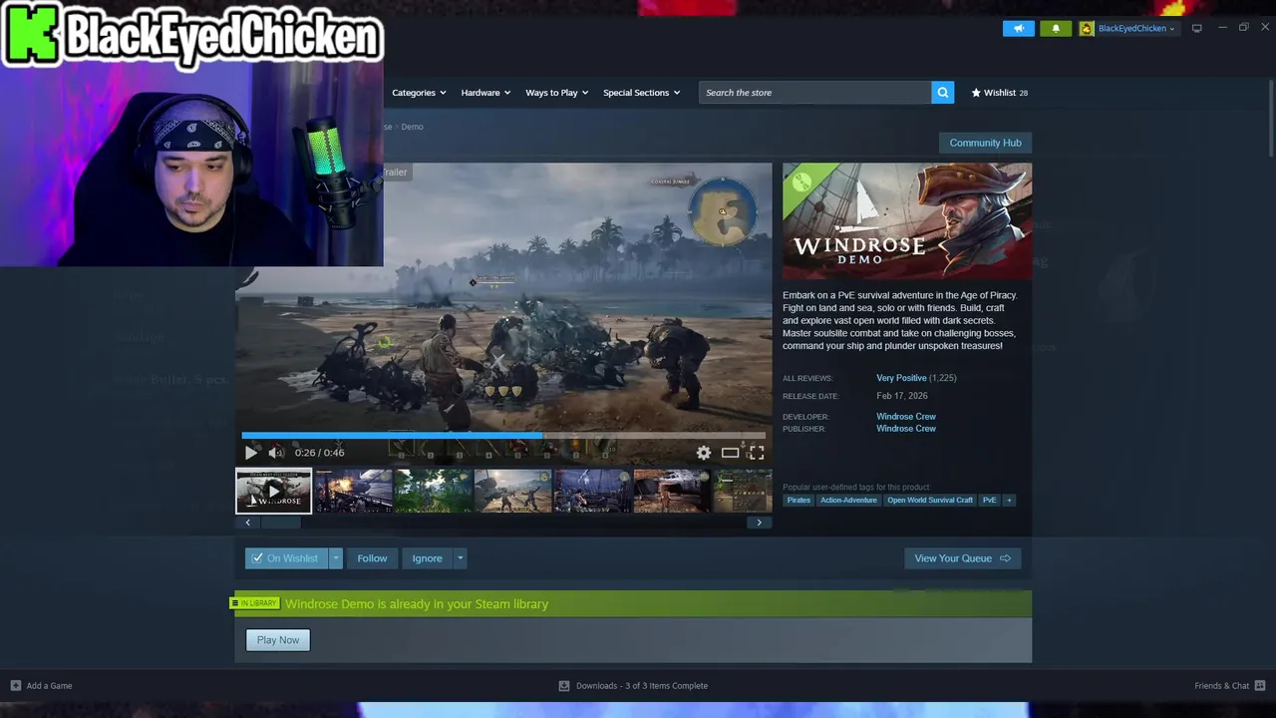This screenshot has height=718, width=1276.
Task: Open the Community Hub button
Action: (985, 143)
